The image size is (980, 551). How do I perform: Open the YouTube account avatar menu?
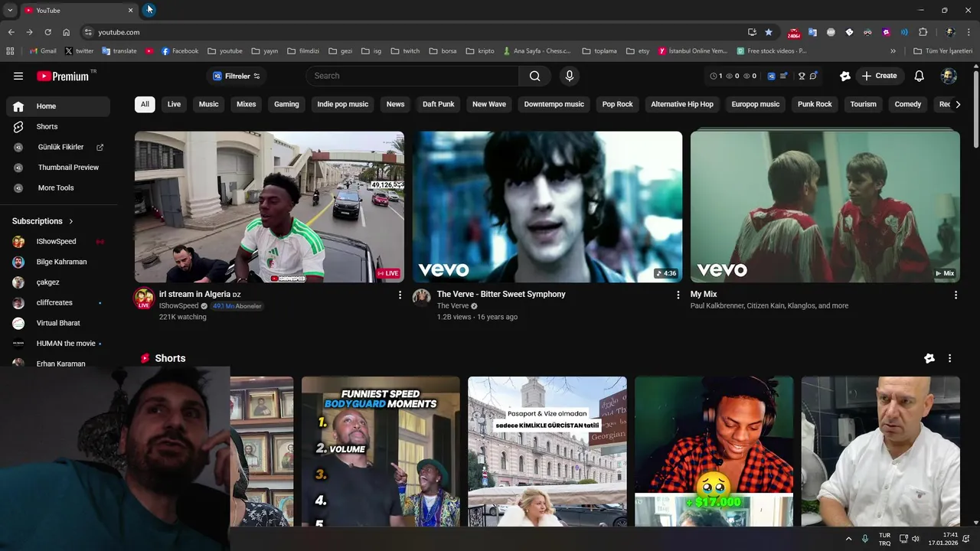[949, 76]
